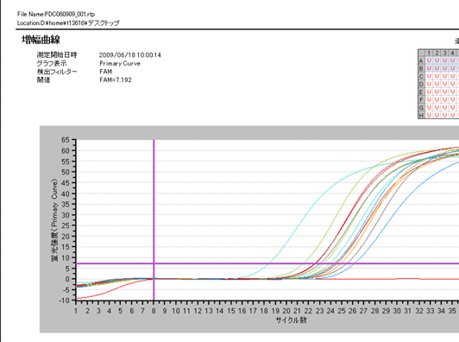This screenshot has height=342, width=459.
Task: Select plate row header B
Action: coord(421,68)
